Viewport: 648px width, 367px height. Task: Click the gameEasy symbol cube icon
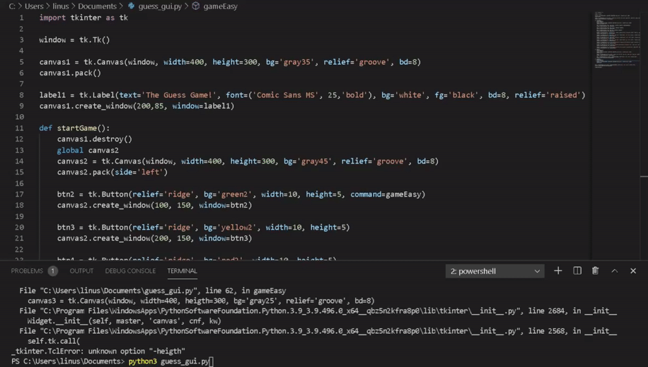pos(196,6)
